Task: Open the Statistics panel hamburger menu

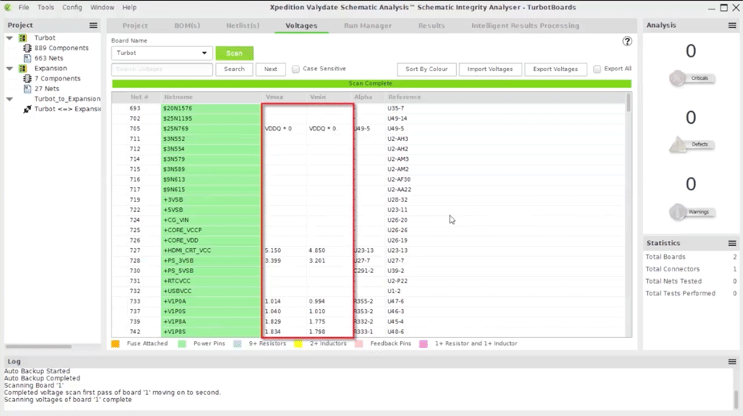Action: (x=732, y=243)
